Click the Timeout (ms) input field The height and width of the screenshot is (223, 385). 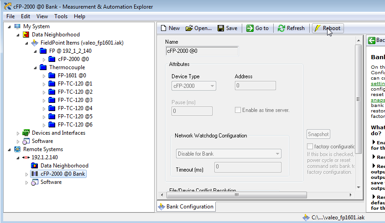tap(248, 167)
